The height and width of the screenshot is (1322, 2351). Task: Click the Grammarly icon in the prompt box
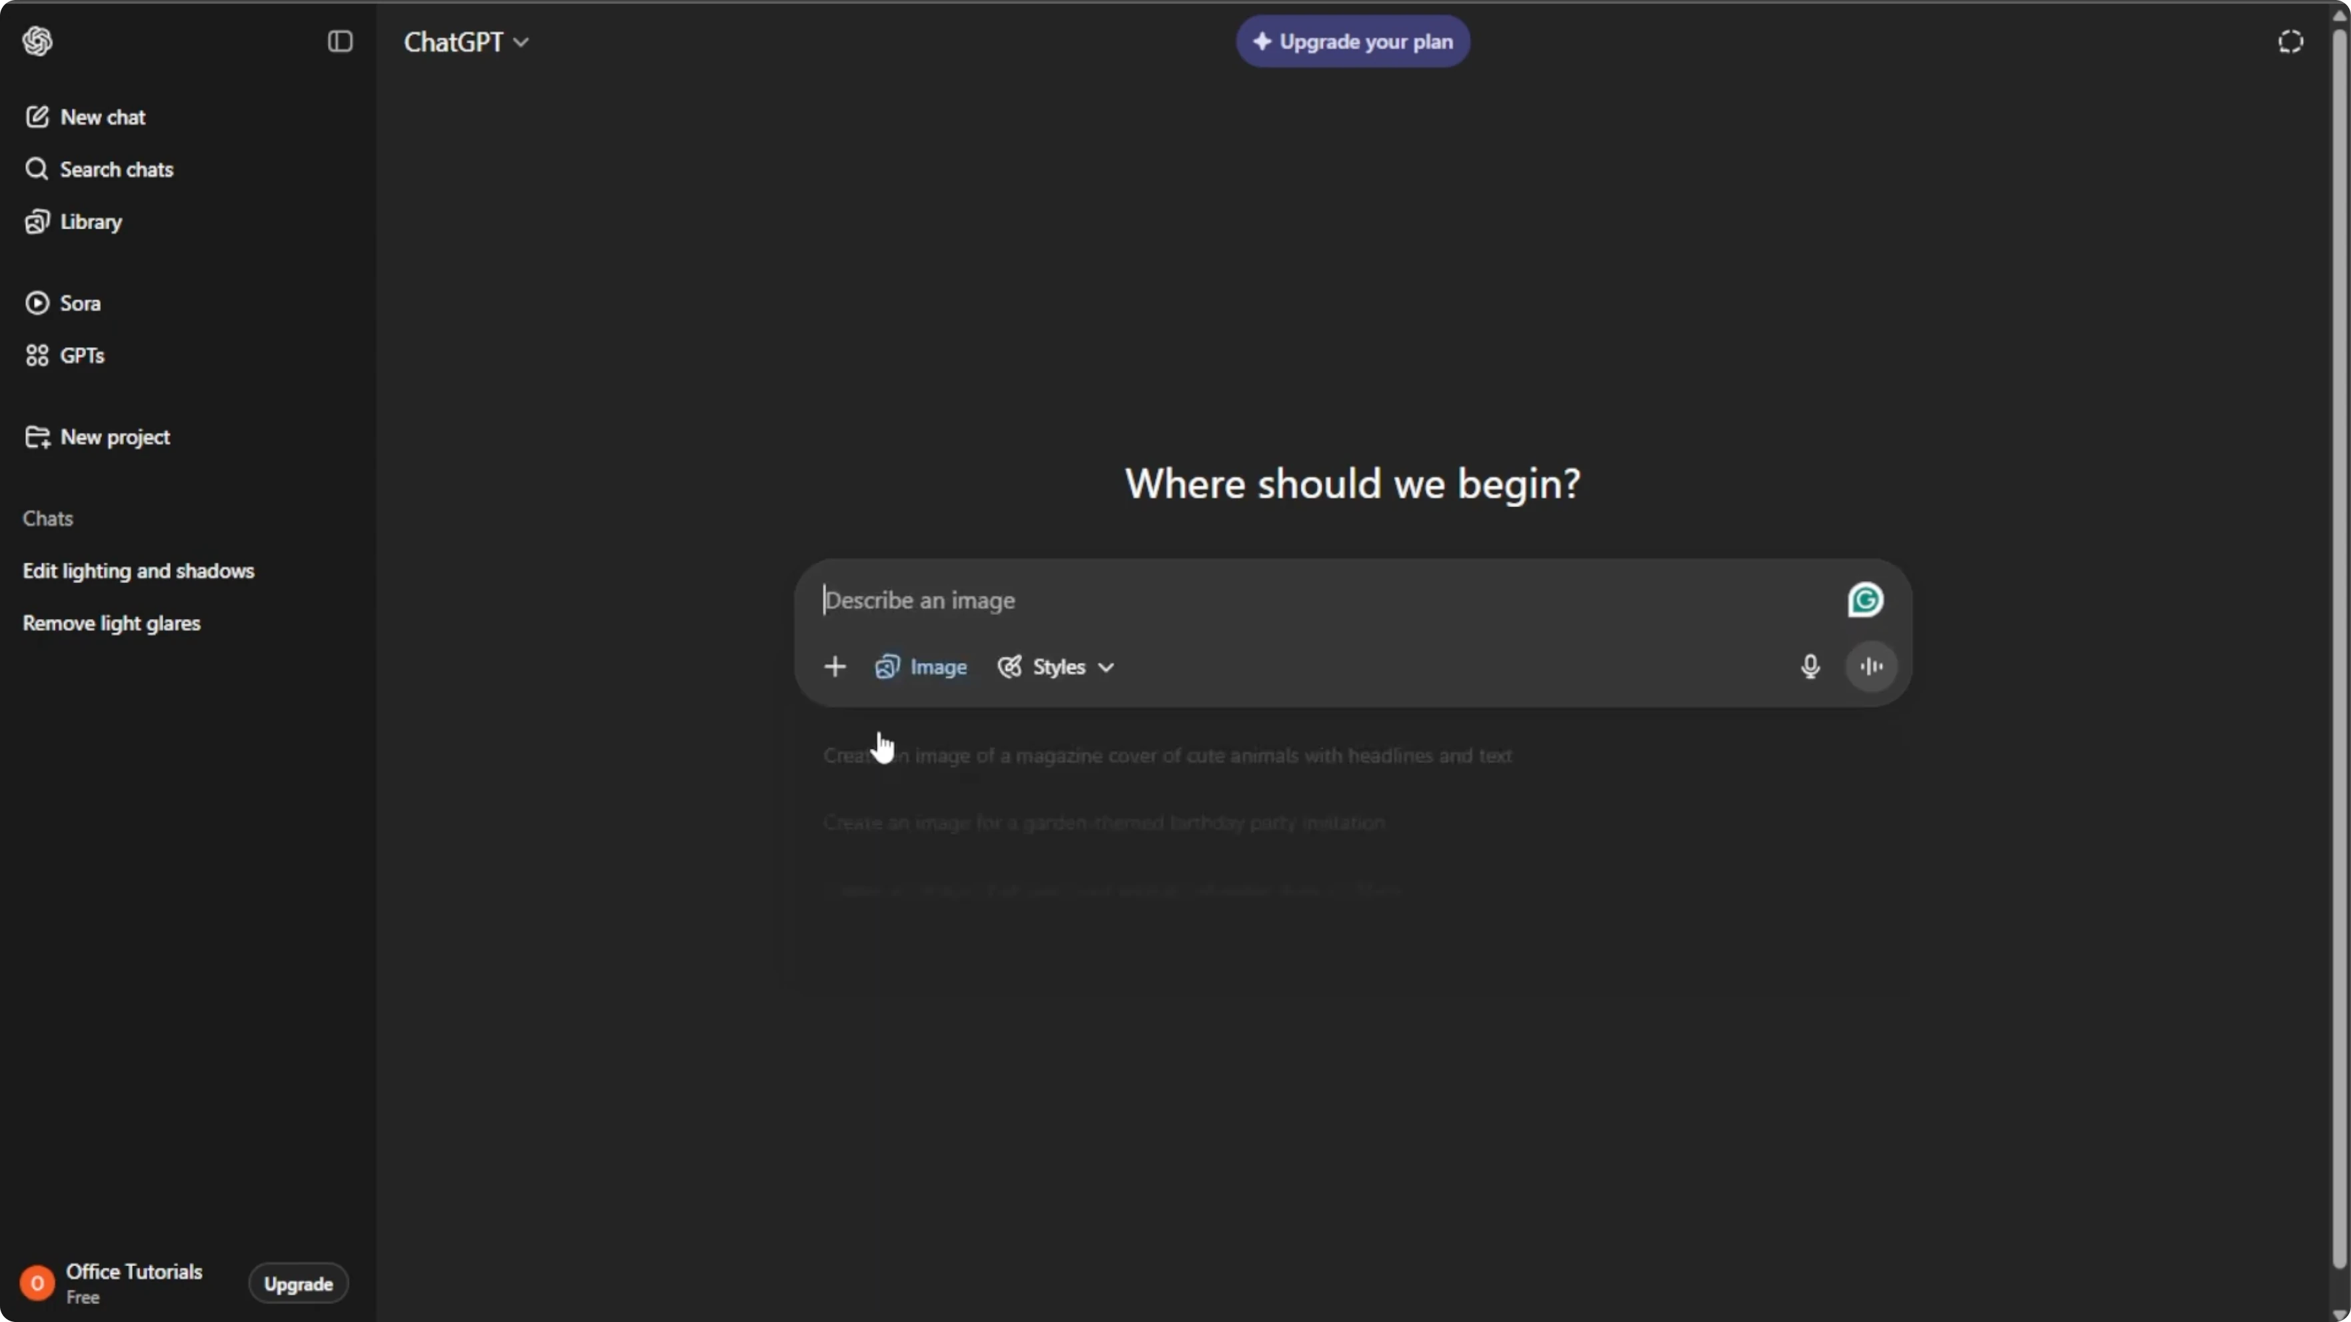point(1866,600)
